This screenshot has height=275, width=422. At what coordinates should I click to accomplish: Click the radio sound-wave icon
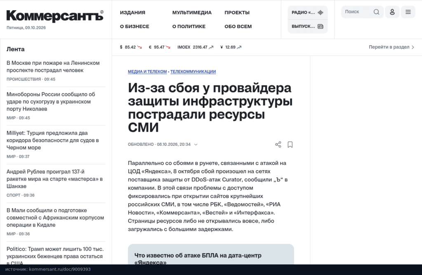[x=320, y=12]
